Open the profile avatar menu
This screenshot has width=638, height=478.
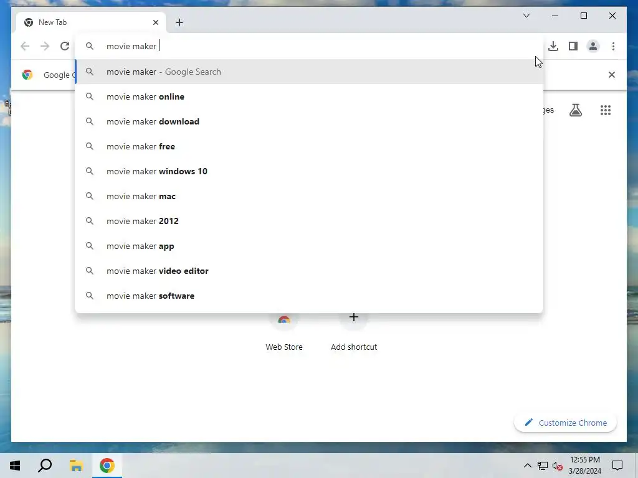(593, 46)
